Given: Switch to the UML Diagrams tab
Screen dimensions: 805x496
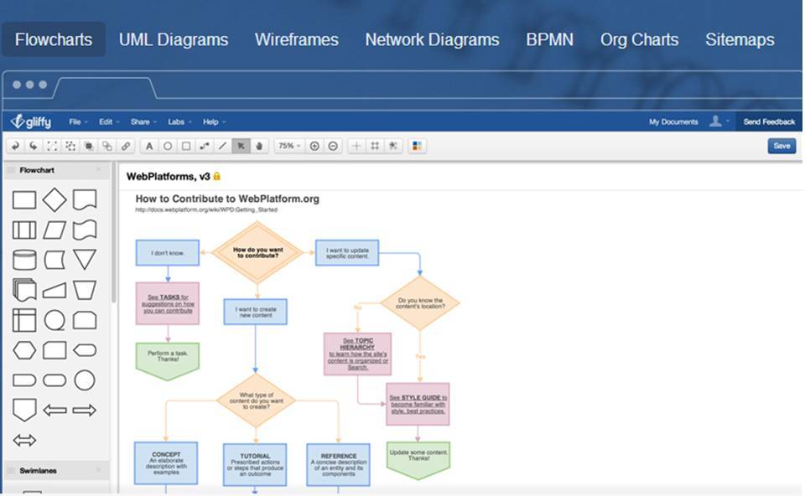Looking at the screenshot, I should (174, 39).
